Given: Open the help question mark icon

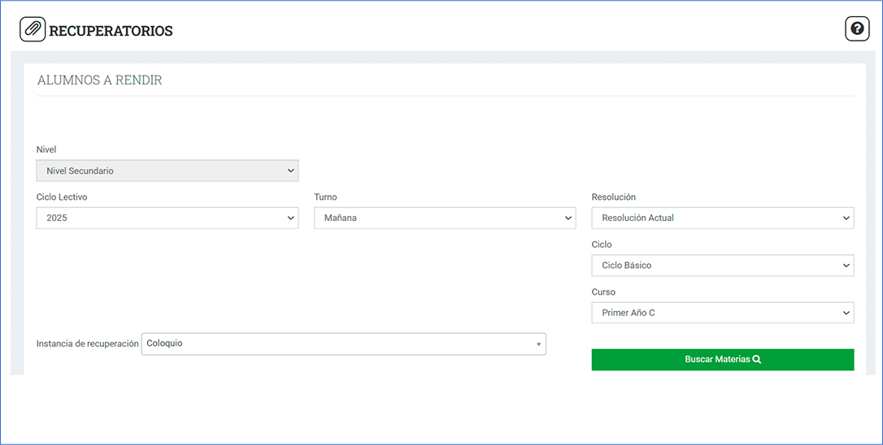Looking at the screenshot, I should [857, 28].
